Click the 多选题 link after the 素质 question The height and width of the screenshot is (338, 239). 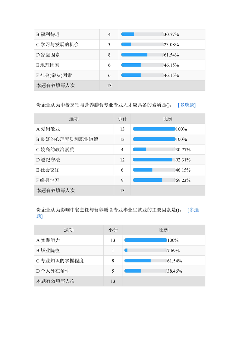(x=187, y=105)
